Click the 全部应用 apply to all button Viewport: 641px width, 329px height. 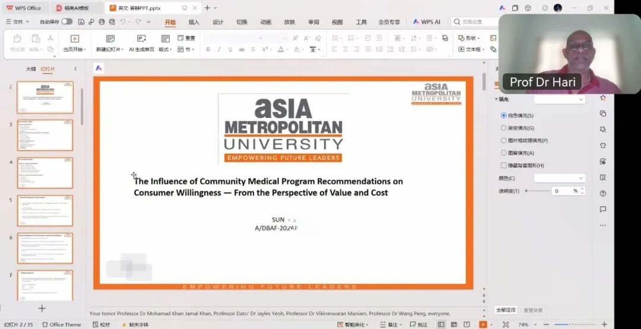[x=506, y=310]
